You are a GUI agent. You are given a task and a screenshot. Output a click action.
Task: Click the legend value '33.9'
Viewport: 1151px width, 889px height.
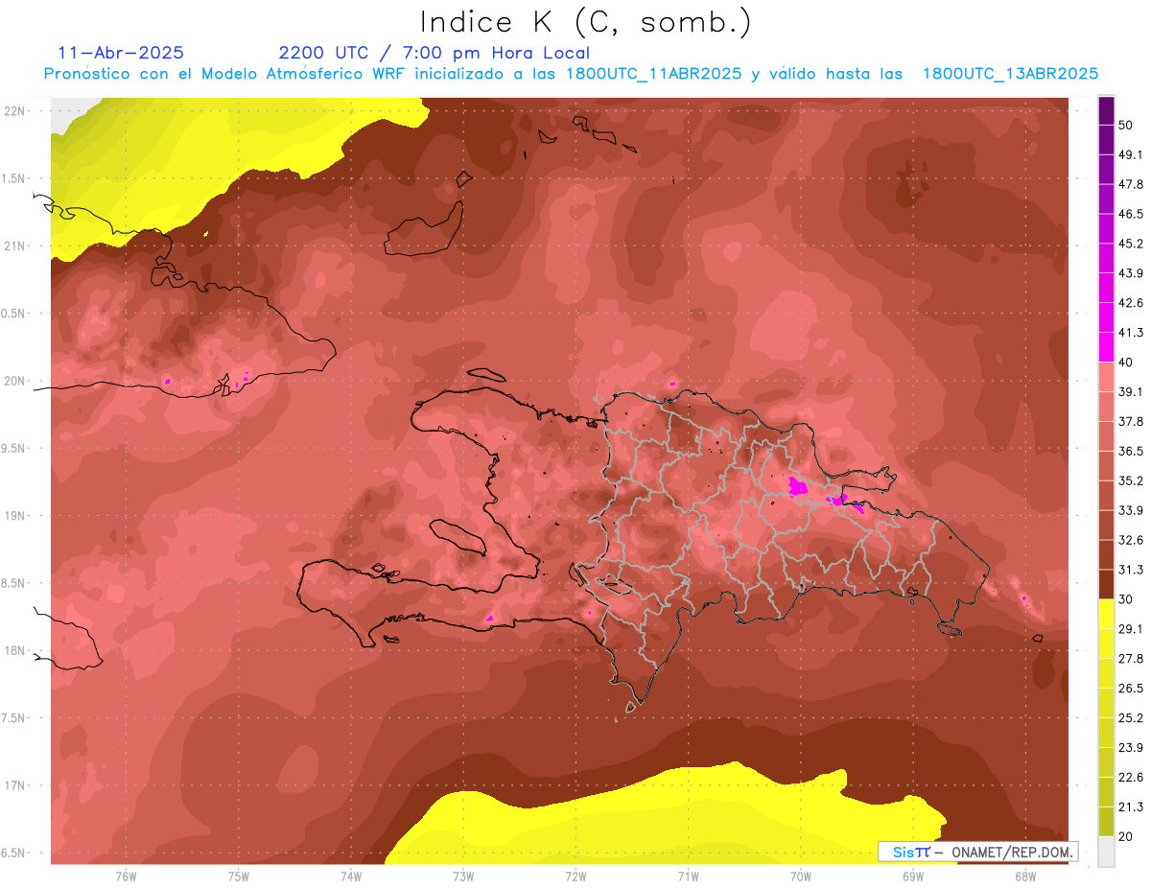click(x=1131, y=510)
